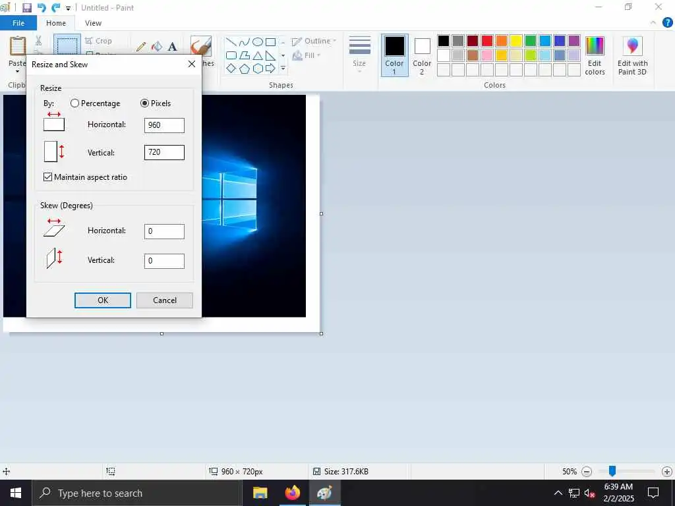675x506 pixels.
Task: Click the Resize Vertical field showing 720
Action: tap(164, 152)
